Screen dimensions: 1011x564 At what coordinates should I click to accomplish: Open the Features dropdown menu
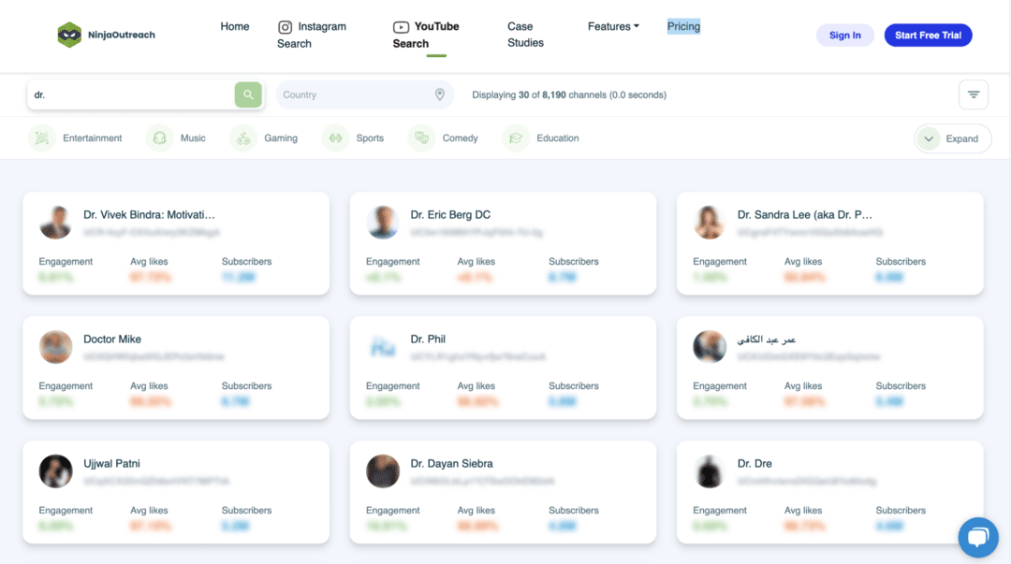[613, 26]
